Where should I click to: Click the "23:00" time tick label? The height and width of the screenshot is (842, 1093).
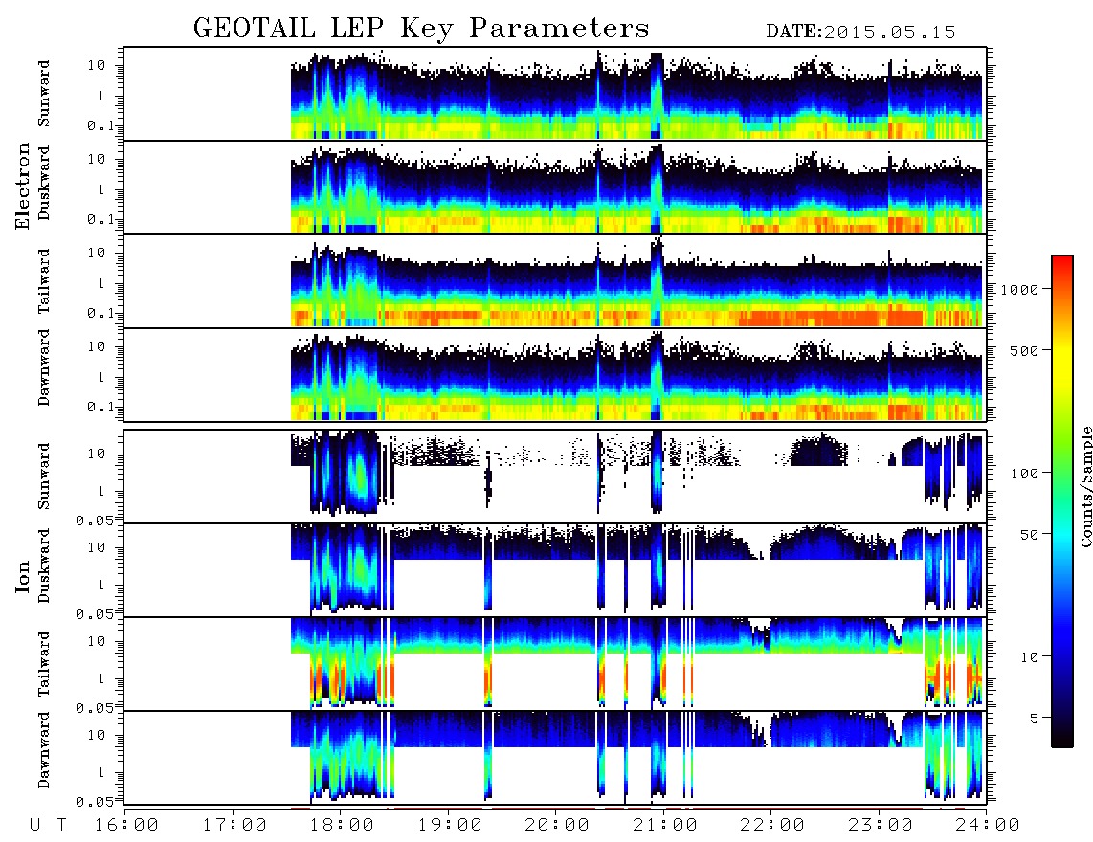pyautogui.click(x=881, y=826)
